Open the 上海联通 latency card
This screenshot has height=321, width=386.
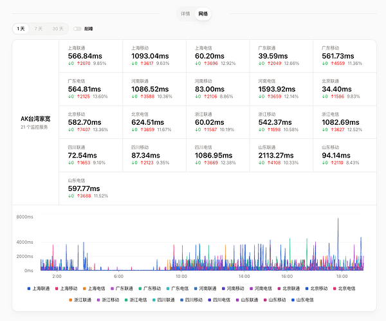91,56
